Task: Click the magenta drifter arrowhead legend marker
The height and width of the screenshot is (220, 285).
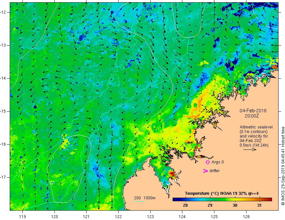Action: (205, 171)
